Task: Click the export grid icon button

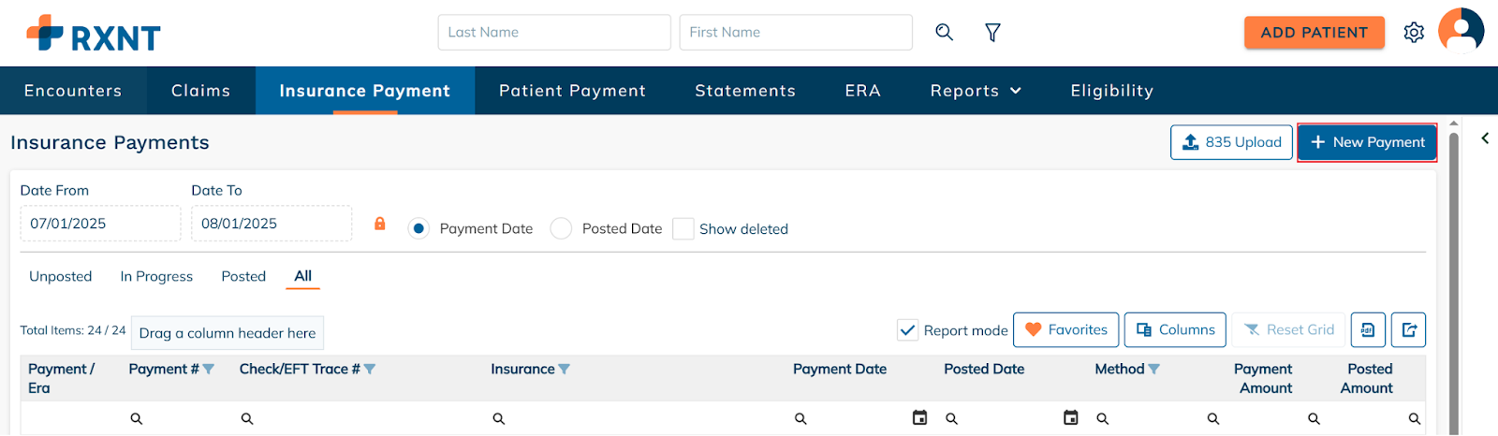Action: [x=1409, y=330]
